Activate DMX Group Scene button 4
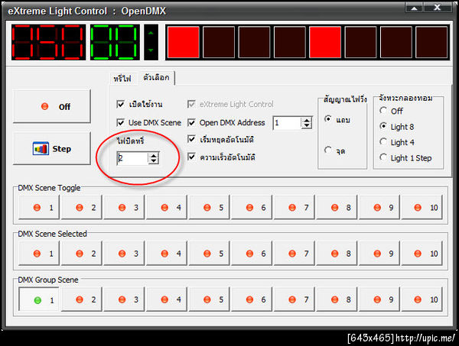The width and height of the screenshot is (459, 346). [x=167, y=299]
